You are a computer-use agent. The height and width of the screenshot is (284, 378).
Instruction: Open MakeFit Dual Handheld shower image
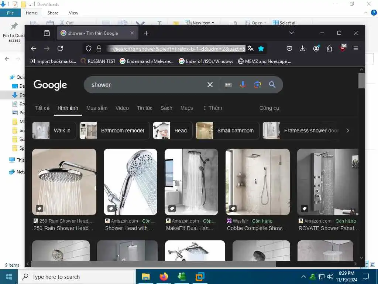192,182
